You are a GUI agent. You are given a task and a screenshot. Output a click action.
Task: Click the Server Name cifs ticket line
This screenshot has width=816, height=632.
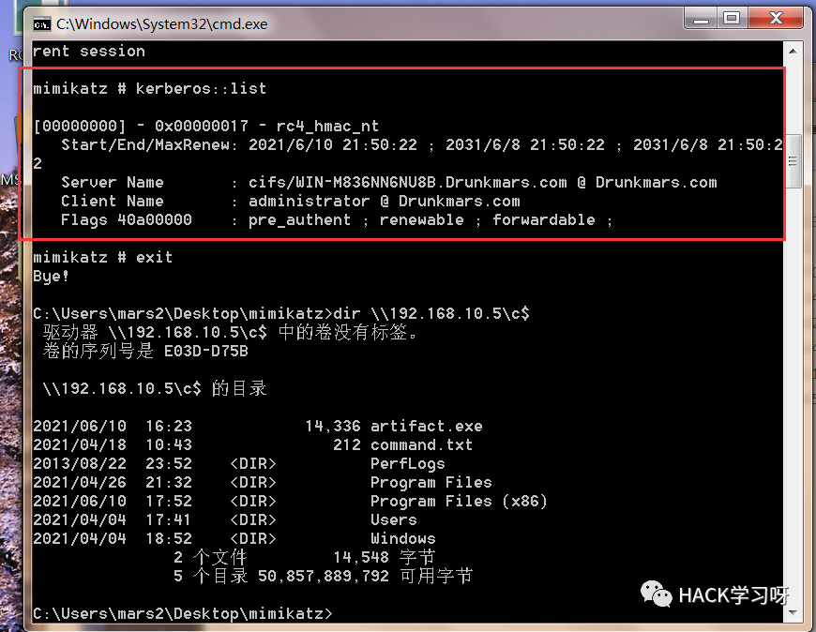click(388, 183)
